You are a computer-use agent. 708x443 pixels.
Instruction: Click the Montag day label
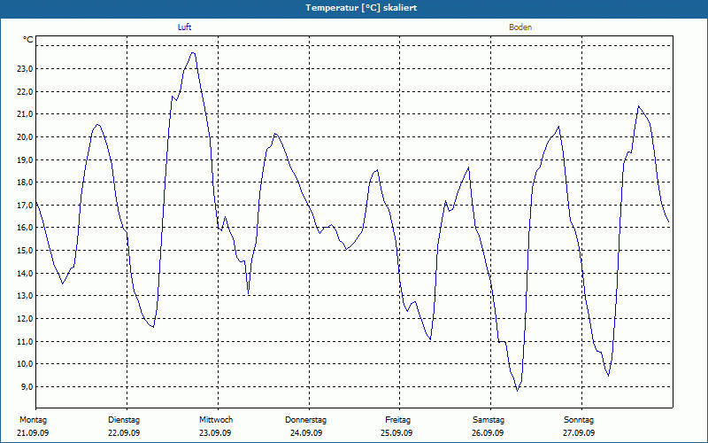click(x=33, y=420)
